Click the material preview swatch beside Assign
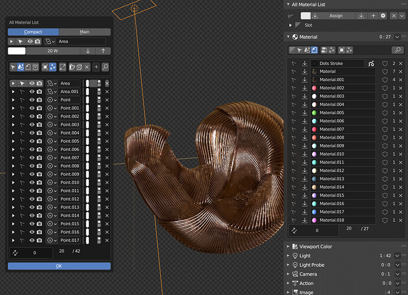The height and width of the screenshot is (295, 408). [306, 15]
